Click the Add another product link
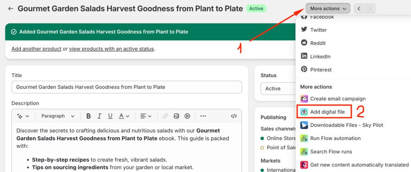The height and width of the screenshot is (172, 411). [x=36, y=49]
